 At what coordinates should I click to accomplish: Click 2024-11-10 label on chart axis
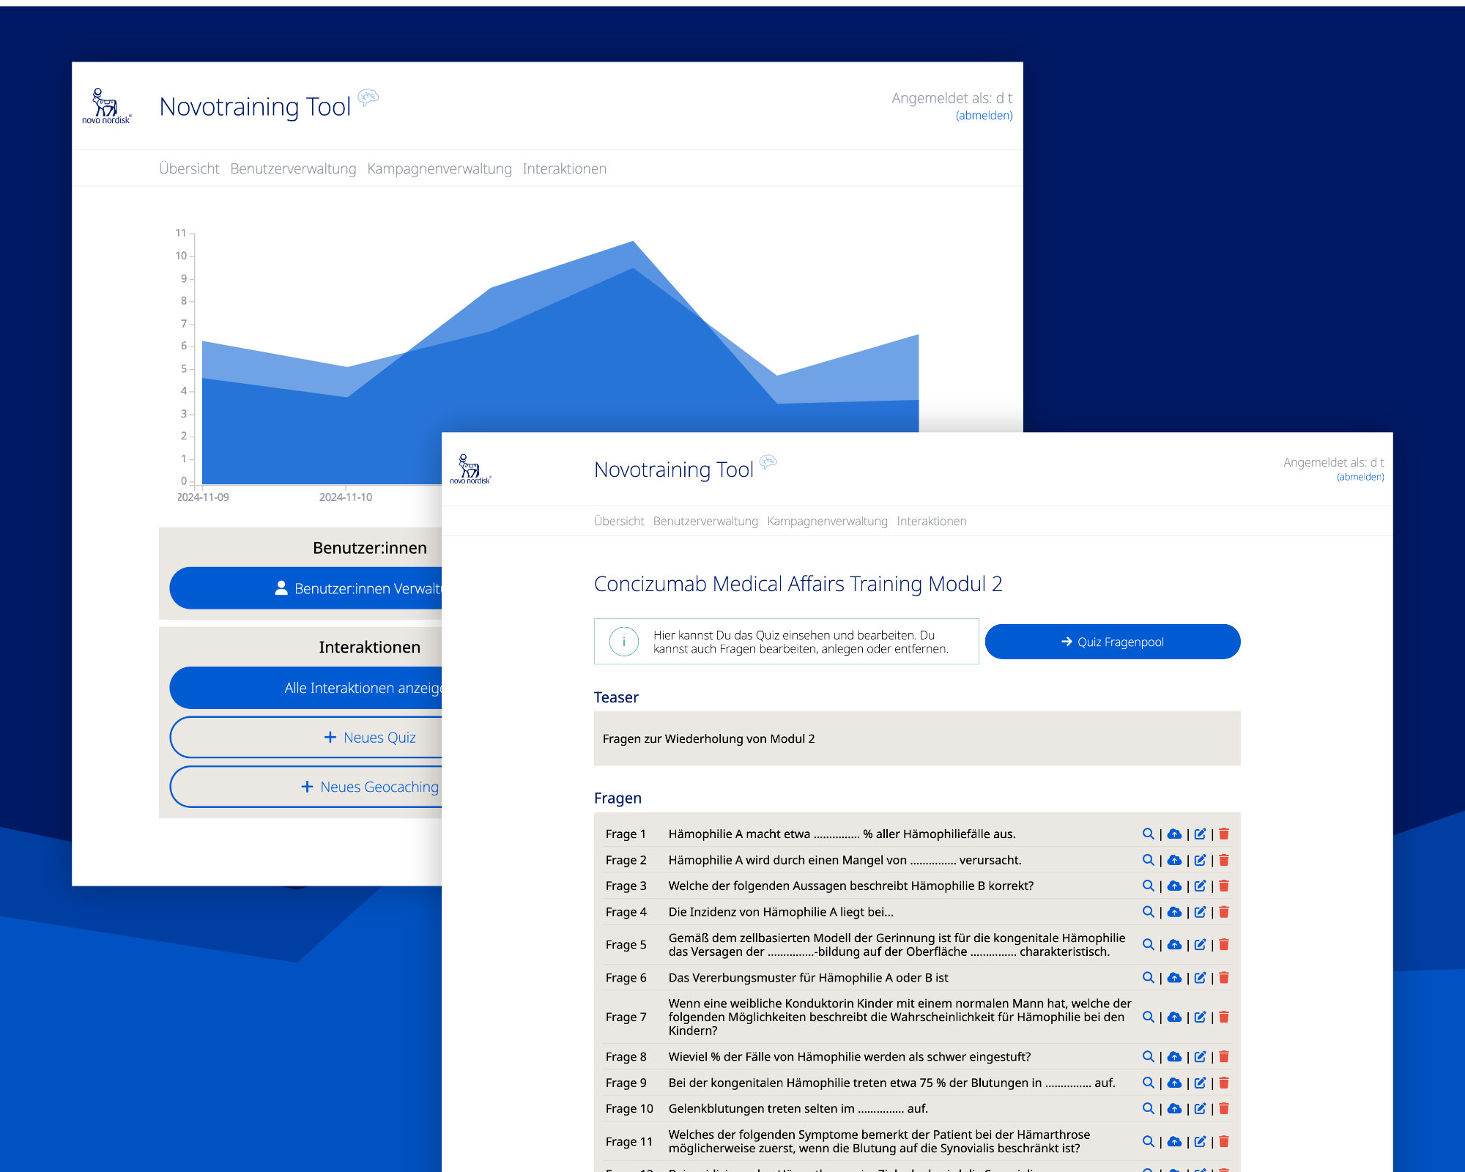346,497
